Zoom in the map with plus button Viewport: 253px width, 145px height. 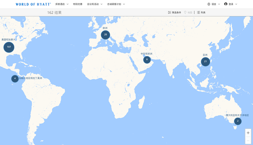click(x=248, y=133)
